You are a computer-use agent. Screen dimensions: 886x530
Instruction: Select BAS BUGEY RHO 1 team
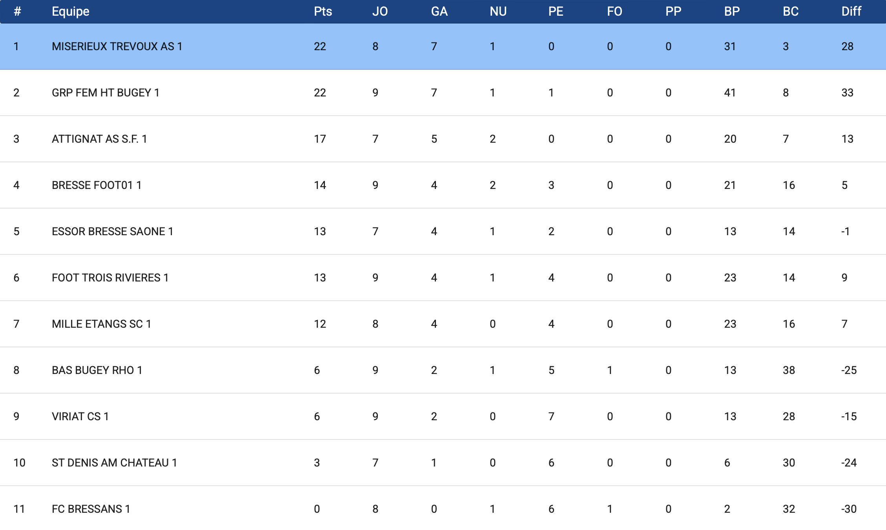coord(97,370)
